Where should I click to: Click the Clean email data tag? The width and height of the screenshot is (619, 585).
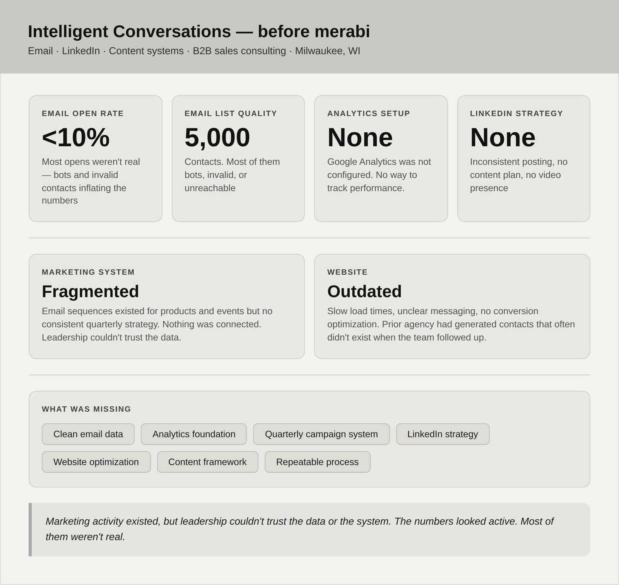88,434
